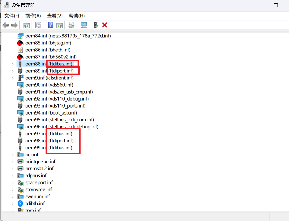Expand the oem9.inf (iclsclient.inf) node
Screen dimensions: 289x221
13,78
